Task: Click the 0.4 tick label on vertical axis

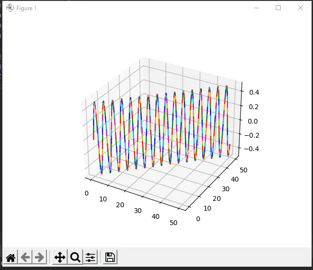Action: [x=255, y=92]
